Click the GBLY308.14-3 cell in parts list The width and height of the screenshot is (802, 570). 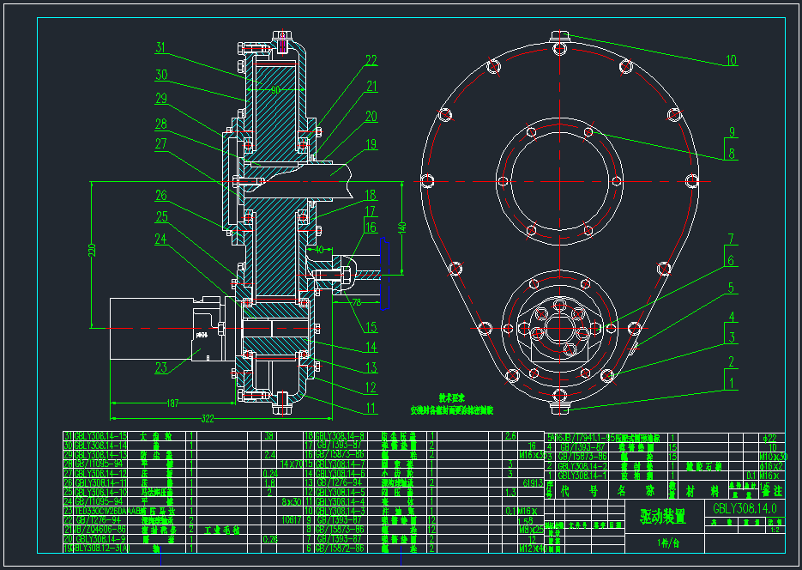coord(341,511)
